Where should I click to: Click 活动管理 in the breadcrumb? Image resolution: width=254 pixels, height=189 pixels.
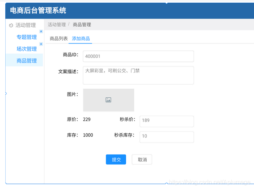point(57,25)
